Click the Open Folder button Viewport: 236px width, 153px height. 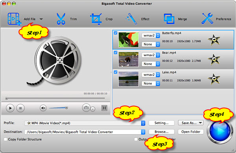click(x=191, y=132)
